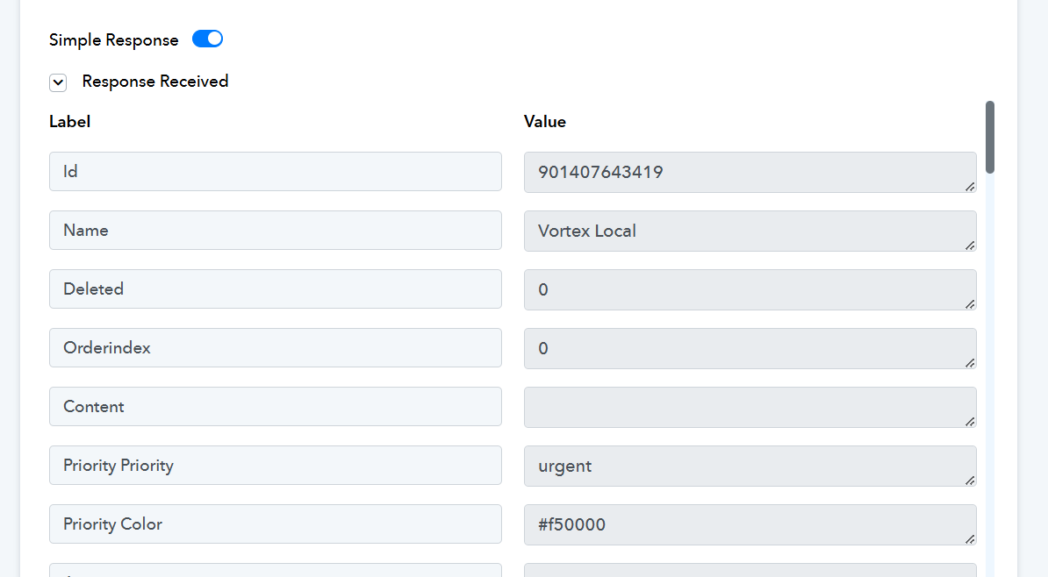Screen dimensions: 1048x577
Task: Click resize handle of urgent value field
Action: pyautogui.click(x=970, y=480)
